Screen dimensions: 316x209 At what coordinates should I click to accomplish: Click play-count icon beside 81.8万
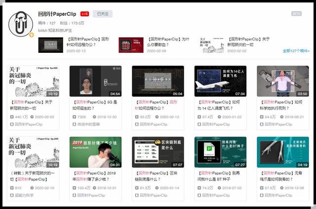(137, 188)
